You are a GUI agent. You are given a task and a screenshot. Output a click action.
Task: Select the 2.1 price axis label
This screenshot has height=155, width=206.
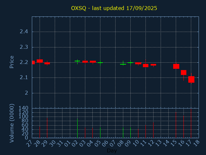[24, 77]
